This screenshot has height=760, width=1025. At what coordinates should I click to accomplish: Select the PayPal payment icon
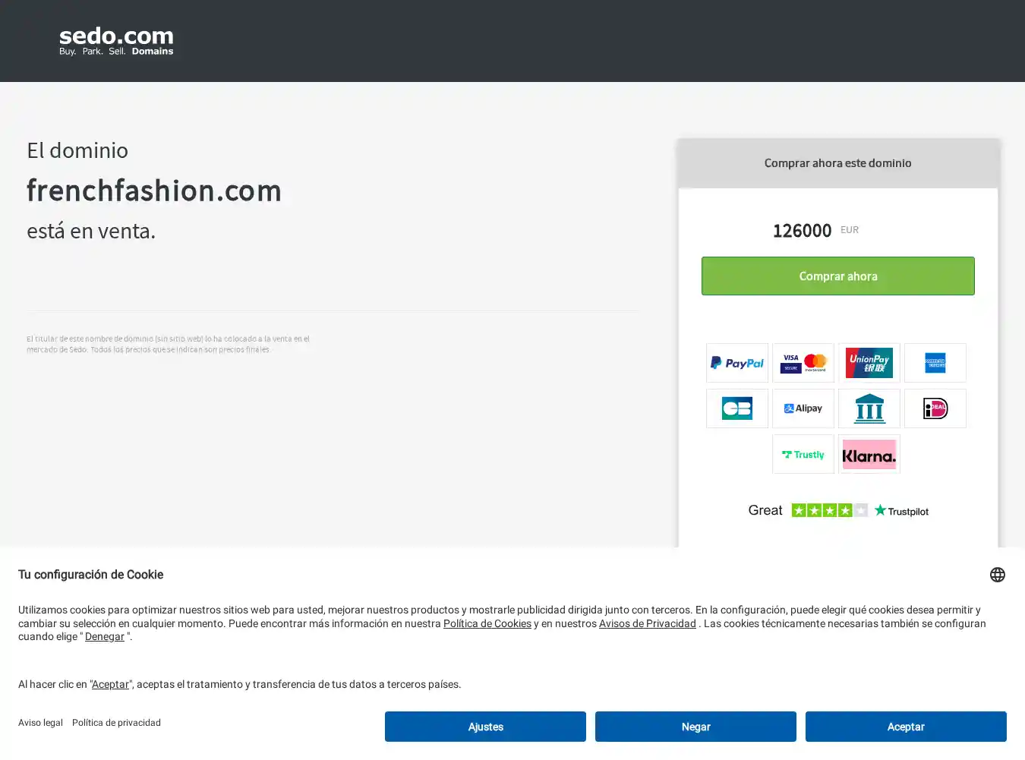737,363
